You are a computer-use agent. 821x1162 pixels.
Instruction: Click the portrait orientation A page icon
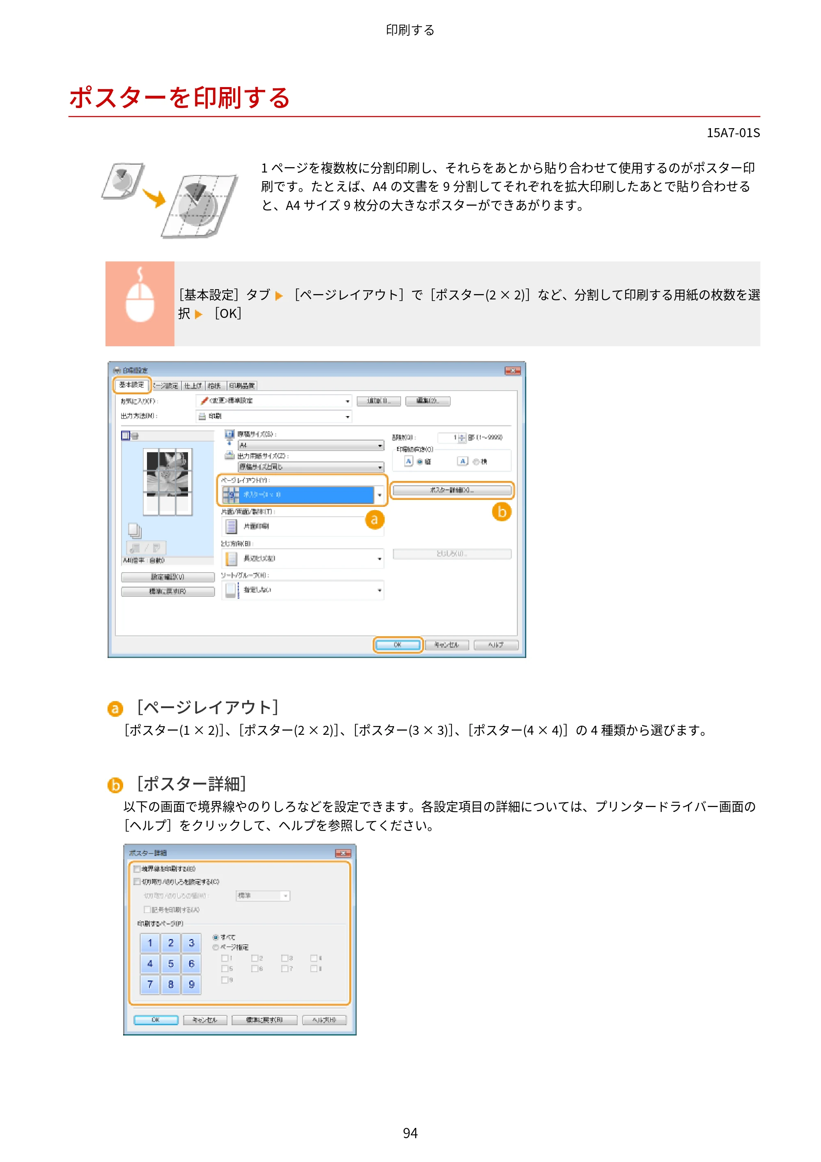[409, 461]
